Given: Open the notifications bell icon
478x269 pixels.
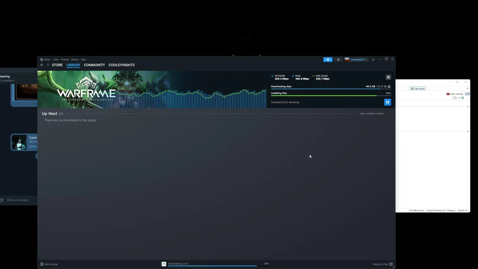Looking at the screenshot, I should pos(338,59).
